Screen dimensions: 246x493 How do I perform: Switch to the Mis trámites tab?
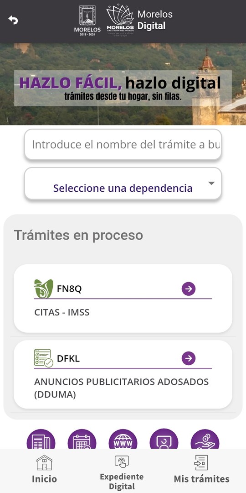201,469
